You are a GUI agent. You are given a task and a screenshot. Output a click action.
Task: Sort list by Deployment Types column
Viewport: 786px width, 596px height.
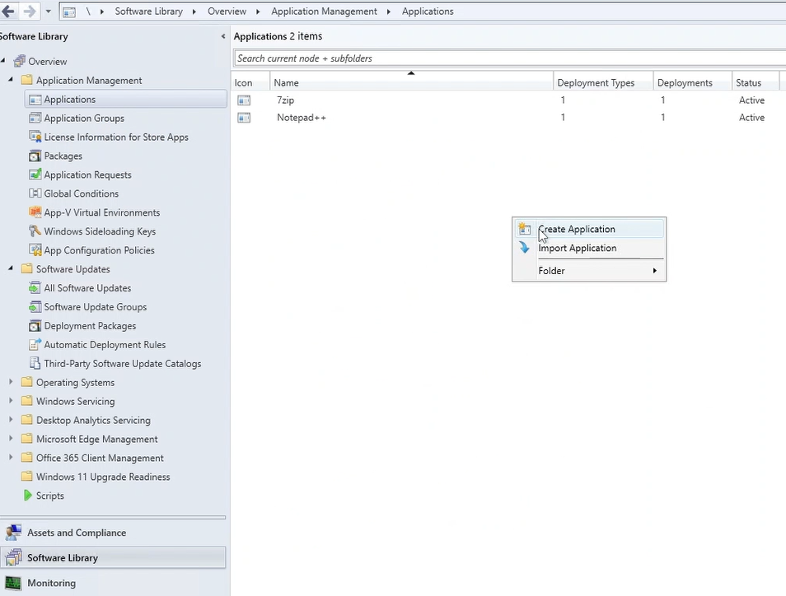click(596, 82)
